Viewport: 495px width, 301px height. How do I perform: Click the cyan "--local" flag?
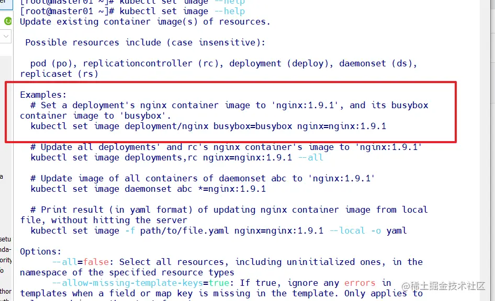347,230
